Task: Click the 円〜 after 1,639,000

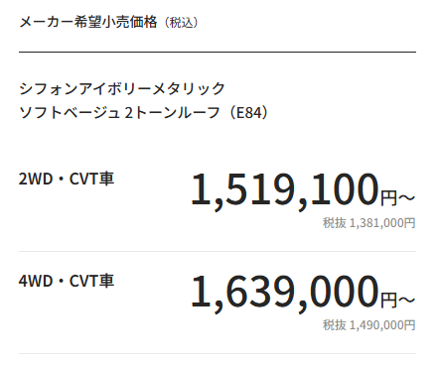Action: tap(397, 301)
